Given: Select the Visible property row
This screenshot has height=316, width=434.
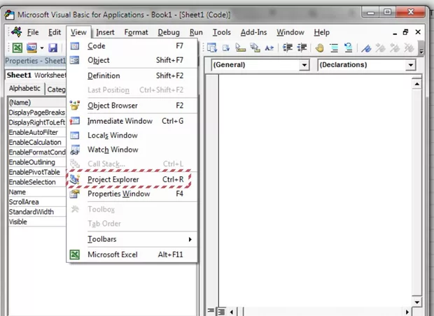Looking at the screenshot, I should (x=37, y=222).
